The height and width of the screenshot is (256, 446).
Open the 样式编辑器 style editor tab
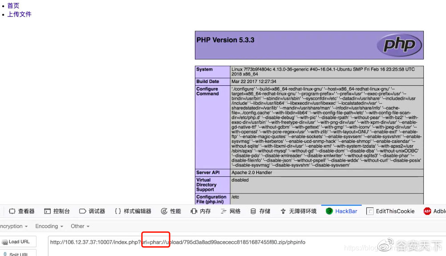point(133,211)
